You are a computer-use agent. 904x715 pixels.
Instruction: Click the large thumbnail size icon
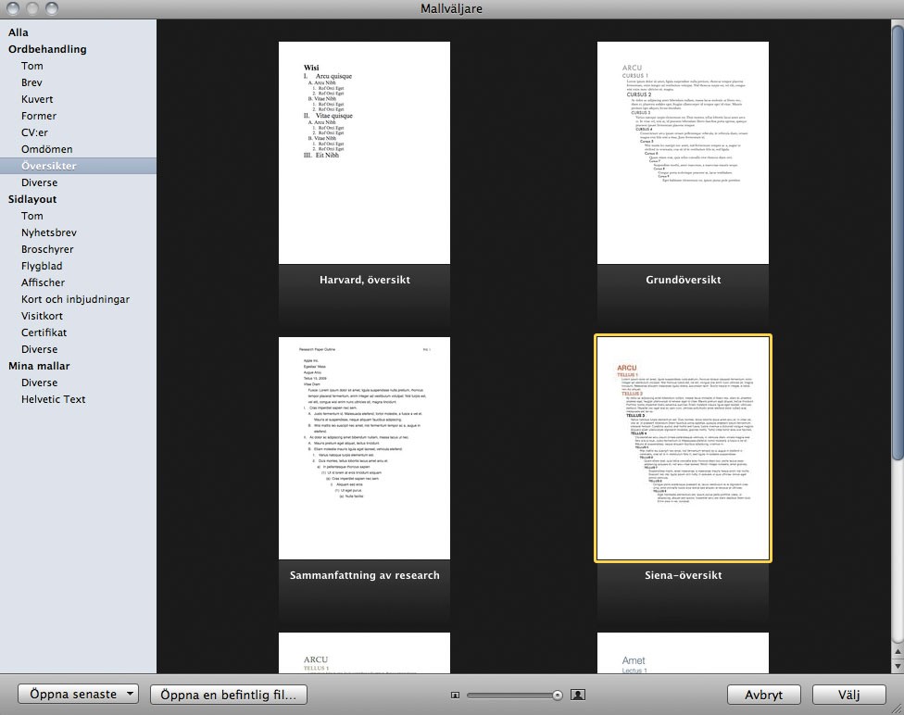(578, 695)
